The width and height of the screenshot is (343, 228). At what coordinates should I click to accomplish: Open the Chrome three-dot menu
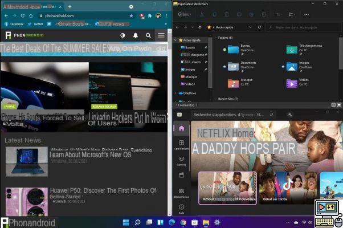coord(166,16)
